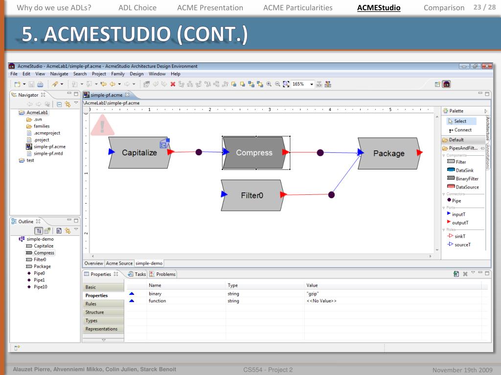The width and height of the screenshot is (501, 375).
Task: Open the New wizard dropdown arrow
Action: pyautogui.click(x=24, y=84)
